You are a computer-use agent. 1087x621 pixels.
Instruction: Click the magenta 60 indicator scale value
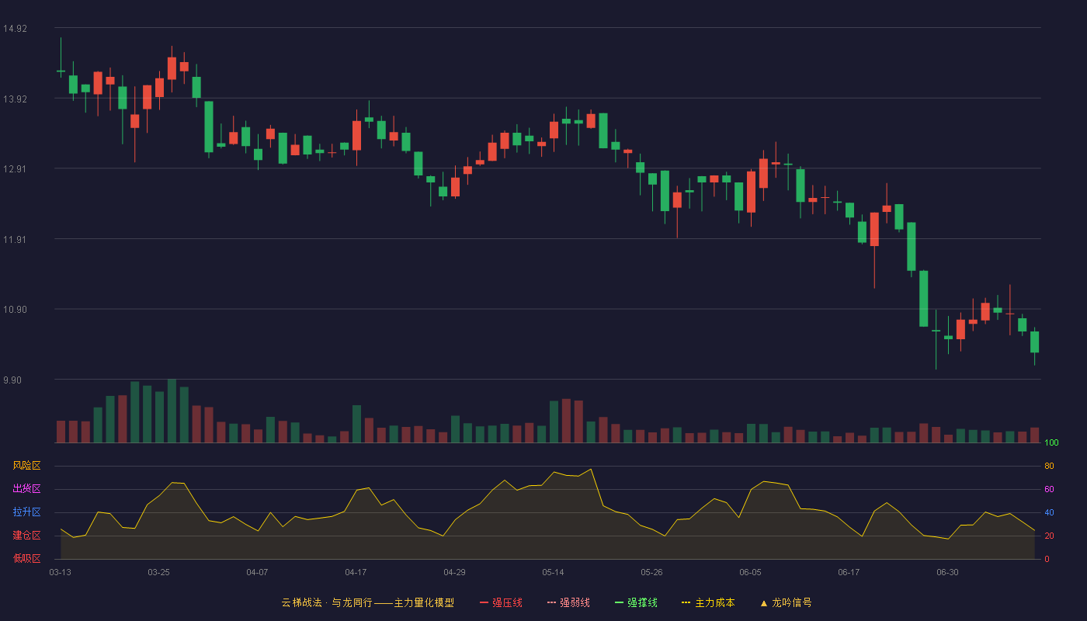(1049, 489)
